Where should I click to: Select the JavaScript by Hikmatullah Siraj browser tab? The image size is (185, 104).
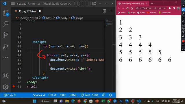tap(132, 3)
